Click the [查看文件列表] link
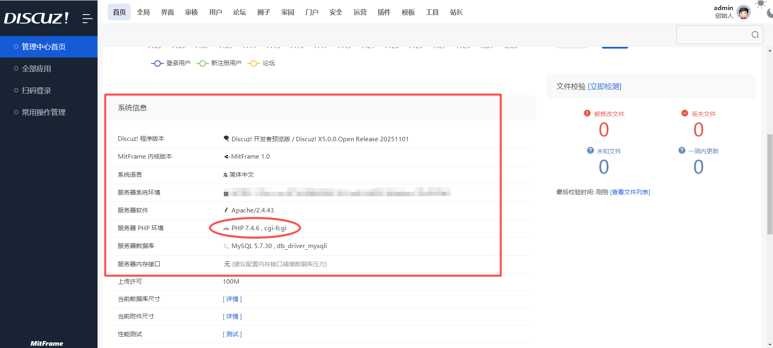This screenshot has height=348, width=773. click(630, 192)
